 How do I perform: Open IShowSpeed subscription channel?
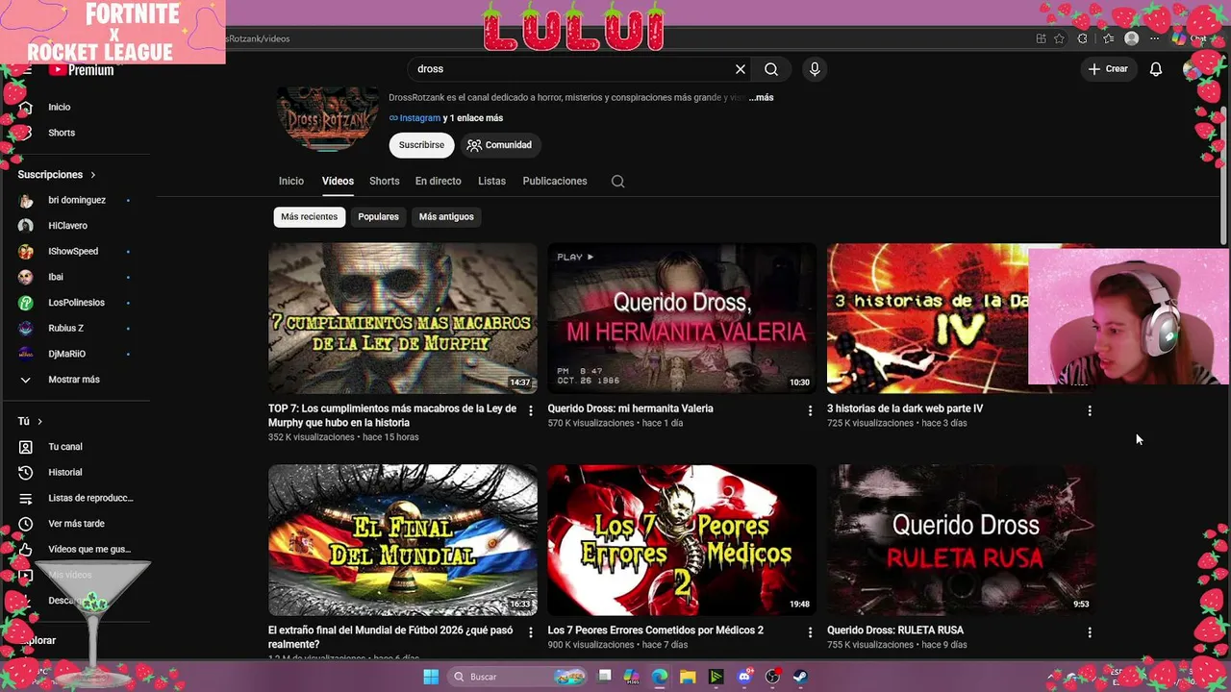click(75, 251)
